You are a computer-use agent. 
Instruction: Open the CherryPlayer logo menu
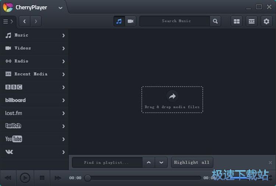[x=8, y=7]
